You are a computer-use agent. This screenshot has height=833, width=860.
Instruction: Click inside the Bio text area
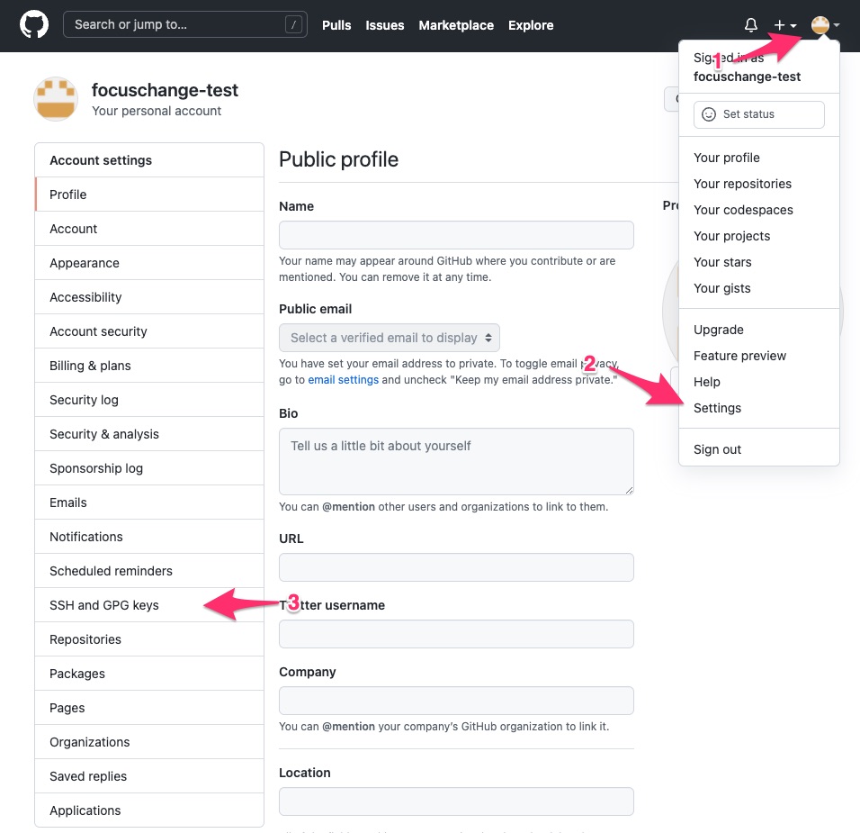456,459
